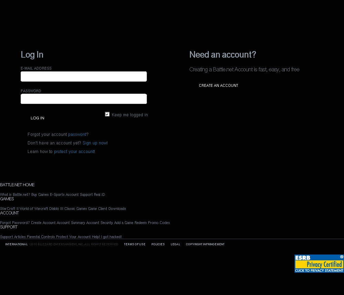Image resolution: width=344 pixels, height=295 pixels.
Task: Follow the 'Sign up now' link
Action: coord(95,143)
